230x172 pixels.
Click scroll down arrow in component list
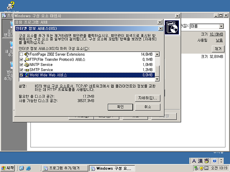coord(157,79)
